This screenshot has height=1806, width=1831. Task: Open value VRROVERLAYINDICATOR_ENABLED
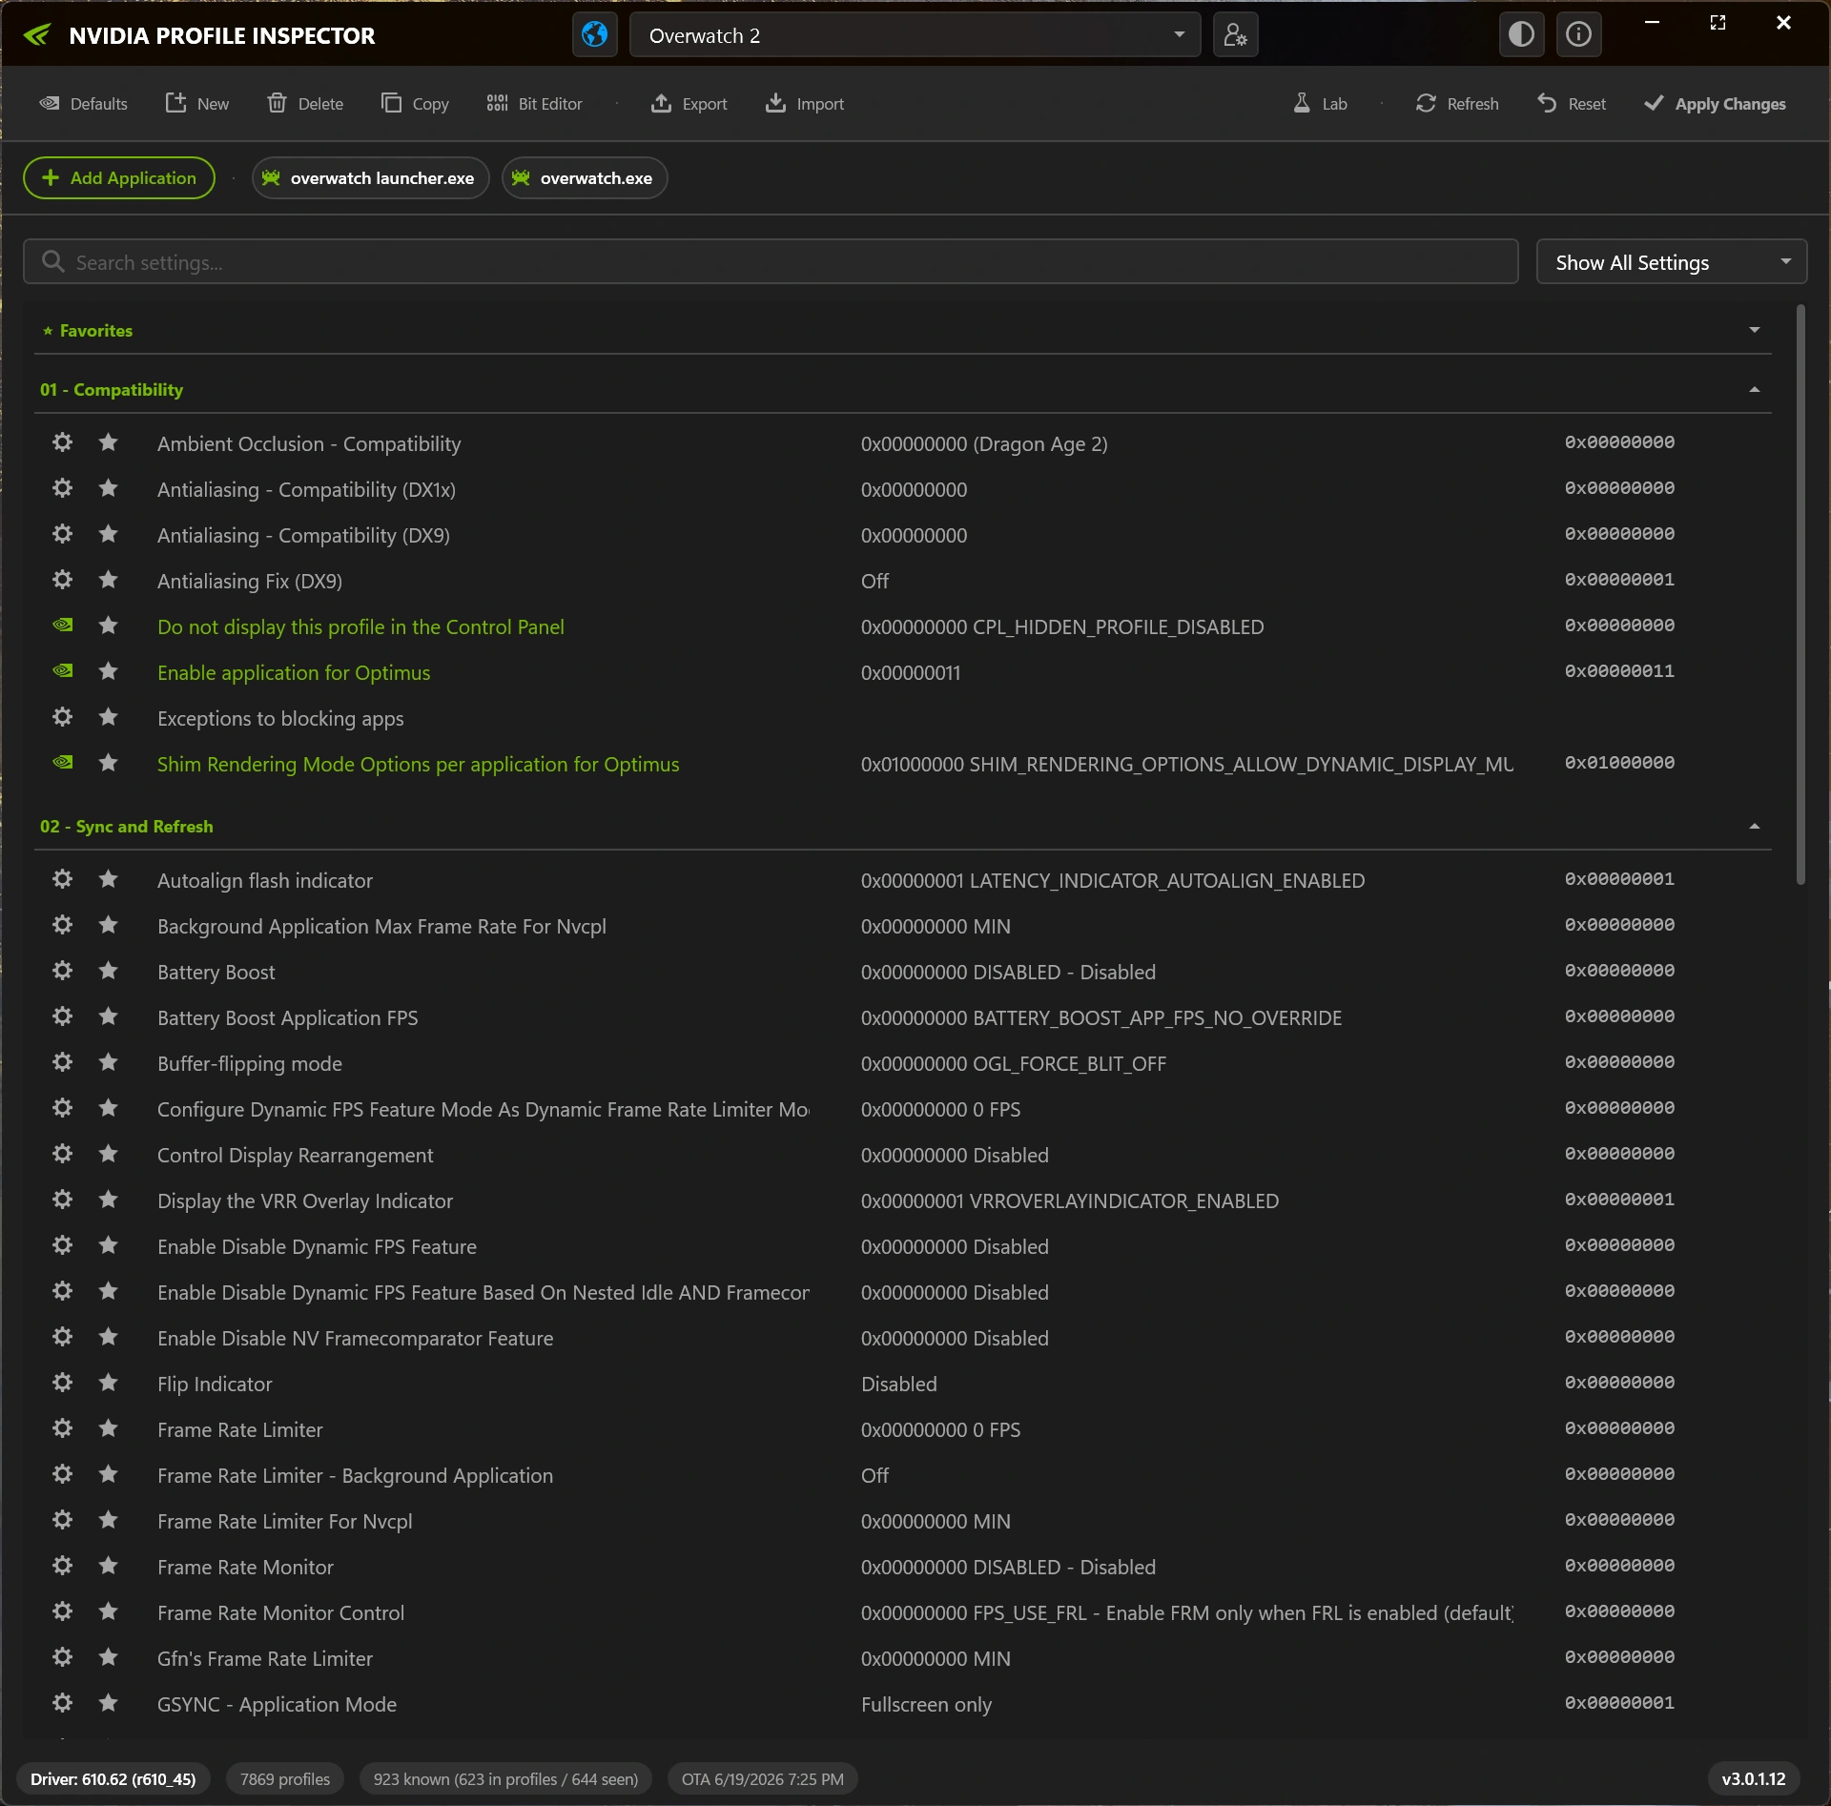pos(1070,1201)
